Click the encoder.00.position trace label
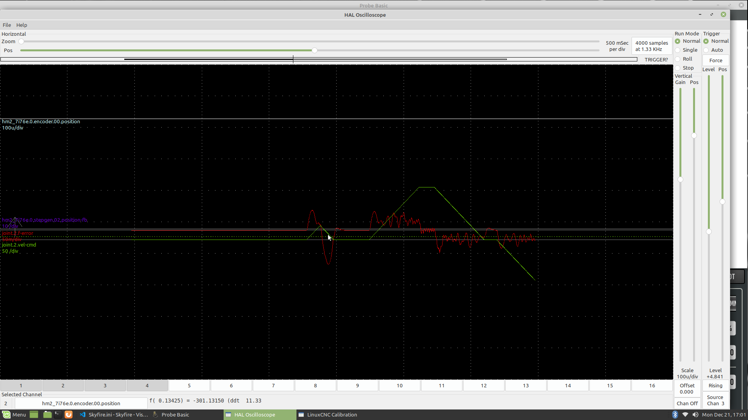Viewport: 748px width, 420px height. 41,121
